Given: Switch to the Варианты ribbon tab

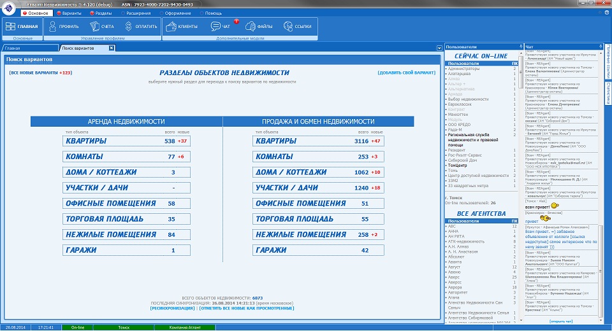Looking at the screenshot, I should [69, 13].
